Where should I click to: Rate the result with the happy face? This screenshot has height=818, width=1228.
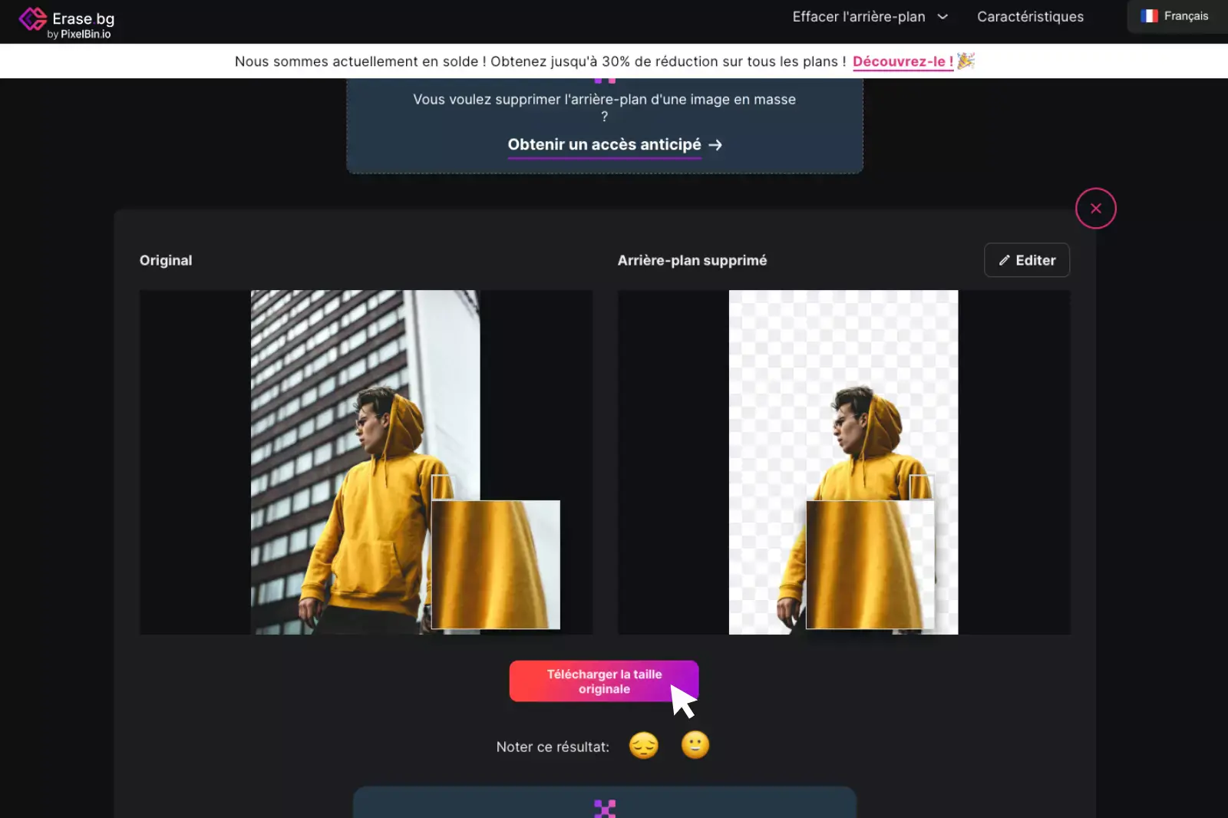pyautogui.click(x=695, y=745)
